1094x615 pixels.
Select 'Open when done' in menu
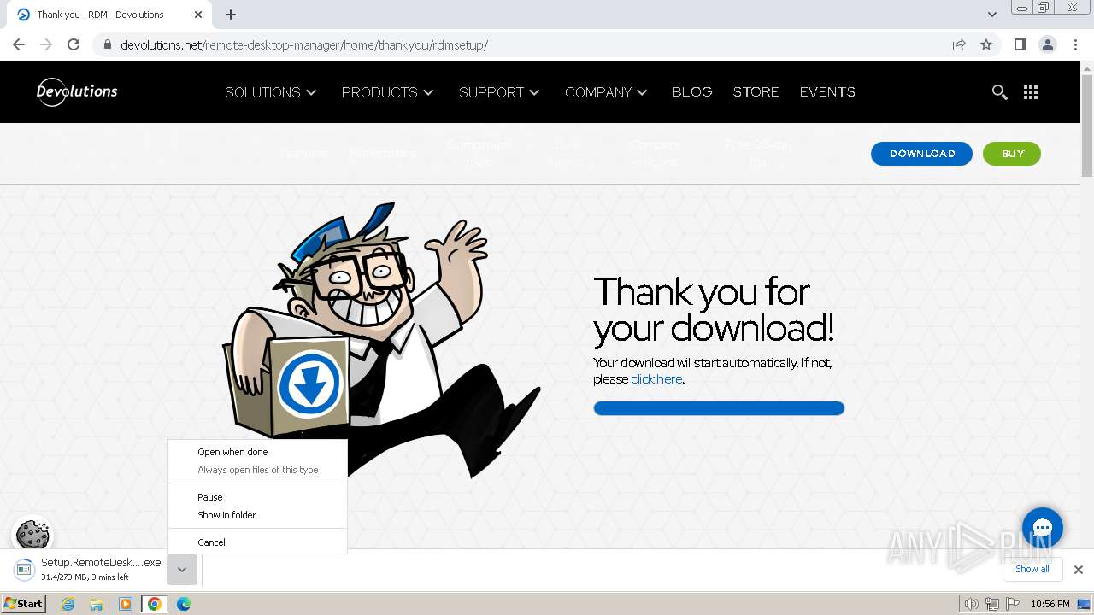pyautogui.click(x=257, y=452)
